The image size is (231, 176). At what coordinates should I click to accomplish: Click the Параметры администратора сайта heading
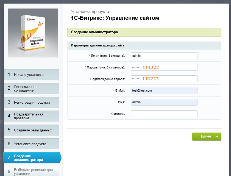[98, 45]
